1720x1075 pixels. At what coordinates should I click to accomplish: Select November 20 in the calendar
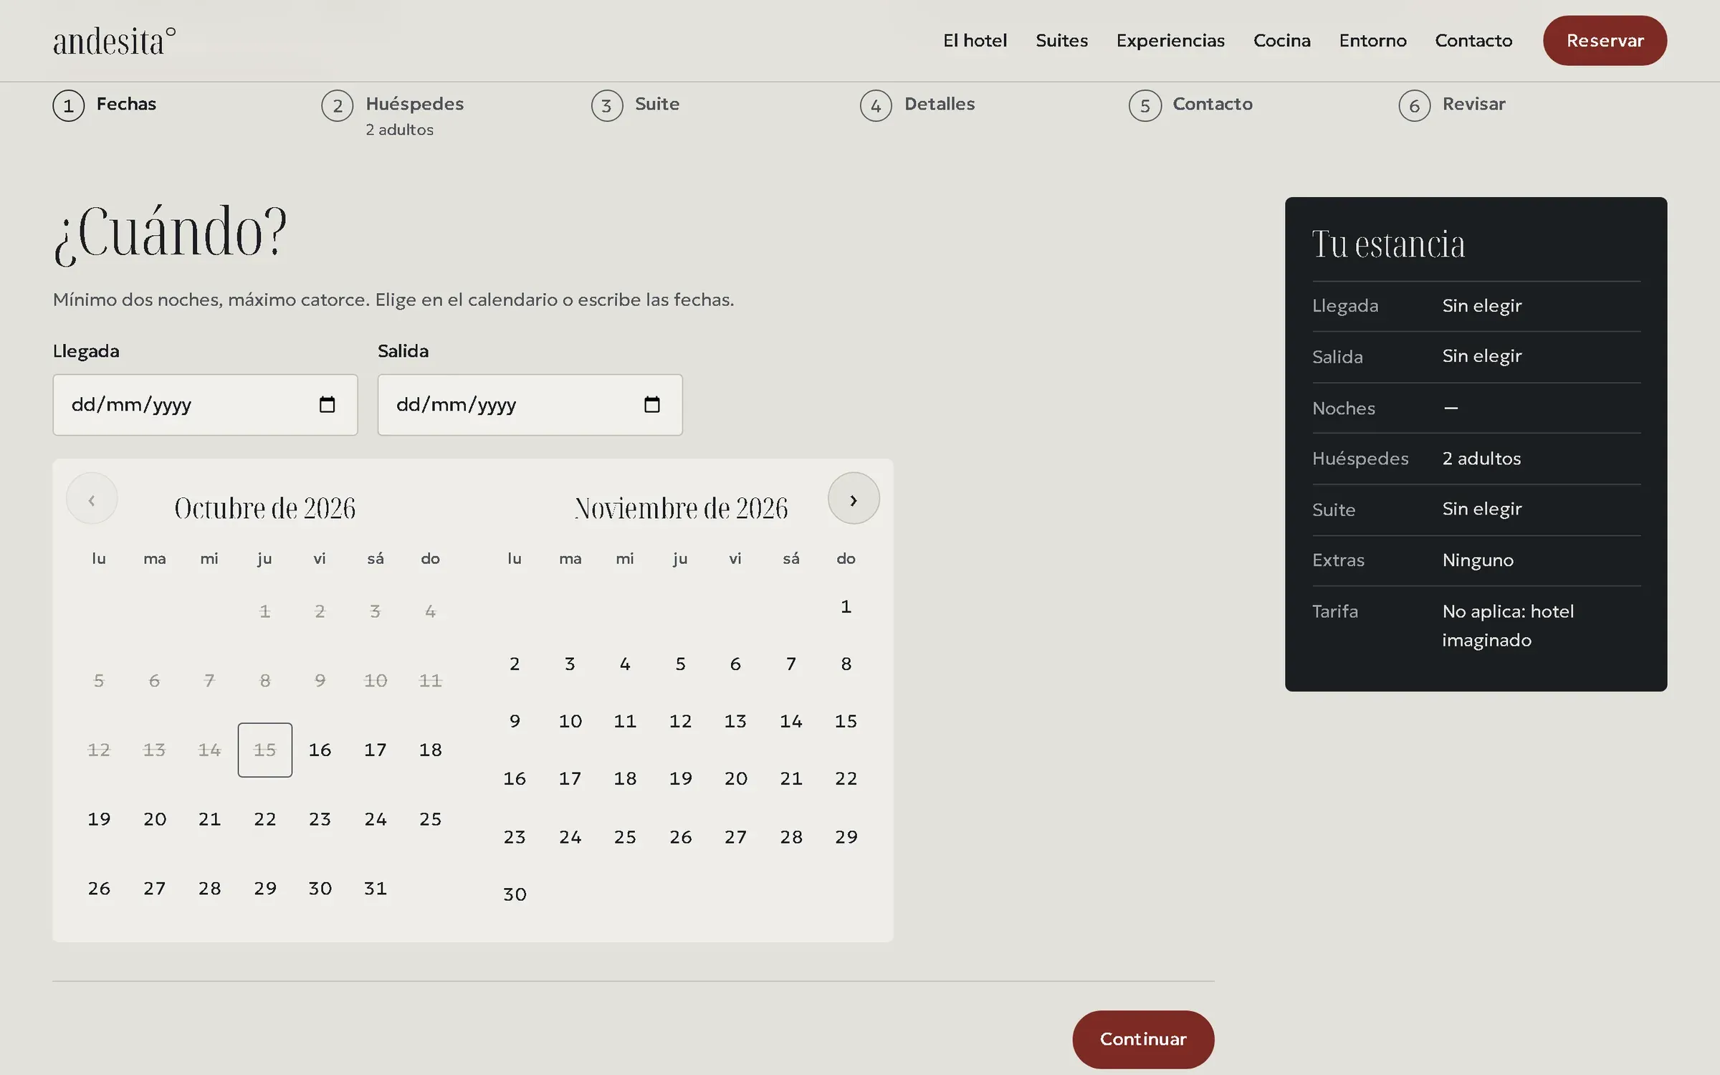click(x=735, y=779)
